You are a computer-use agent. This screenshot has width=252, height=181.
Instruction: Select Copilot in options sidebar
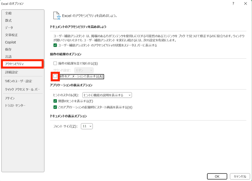tap(10, 42)
